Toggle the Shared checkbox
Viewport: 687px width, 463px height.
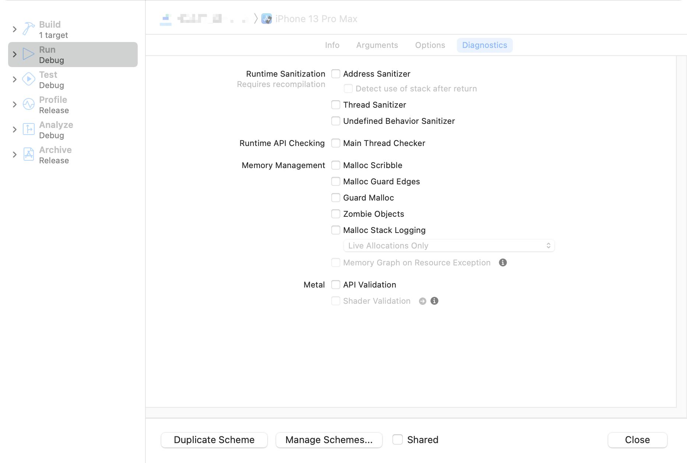pyautogui.click(x=398, y=440)
